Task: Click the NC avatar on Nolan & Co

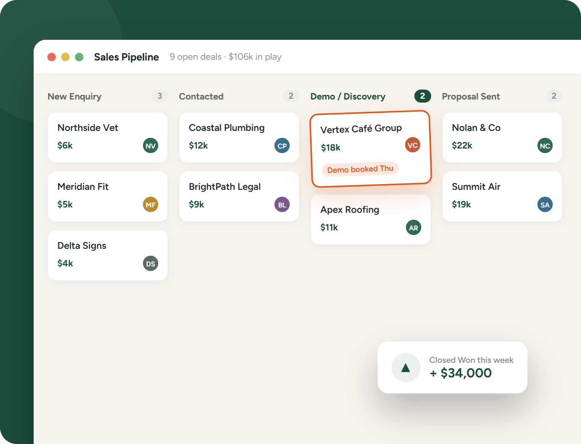Action: pyautogui.click(x=545, y=145)
